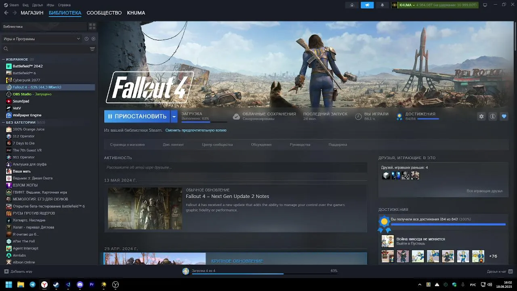This screenshot has width=517, height=291.
Task: Open the notifications bell
Action: [382, 5]
